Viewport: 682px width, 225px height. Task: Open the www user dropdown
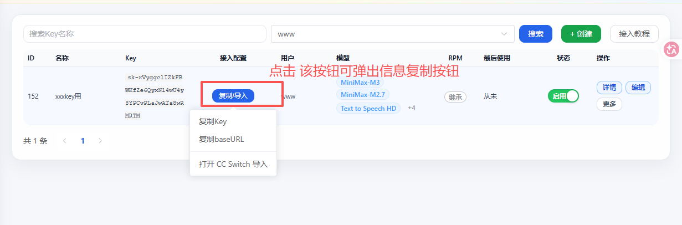[393, 34]
